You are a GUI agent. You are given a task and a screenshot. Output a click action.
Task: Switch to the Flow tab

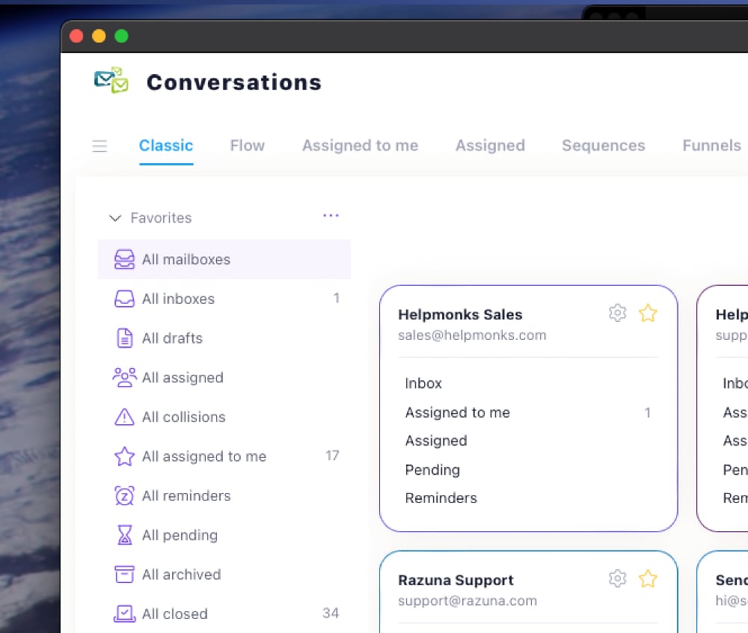point(247,145)
